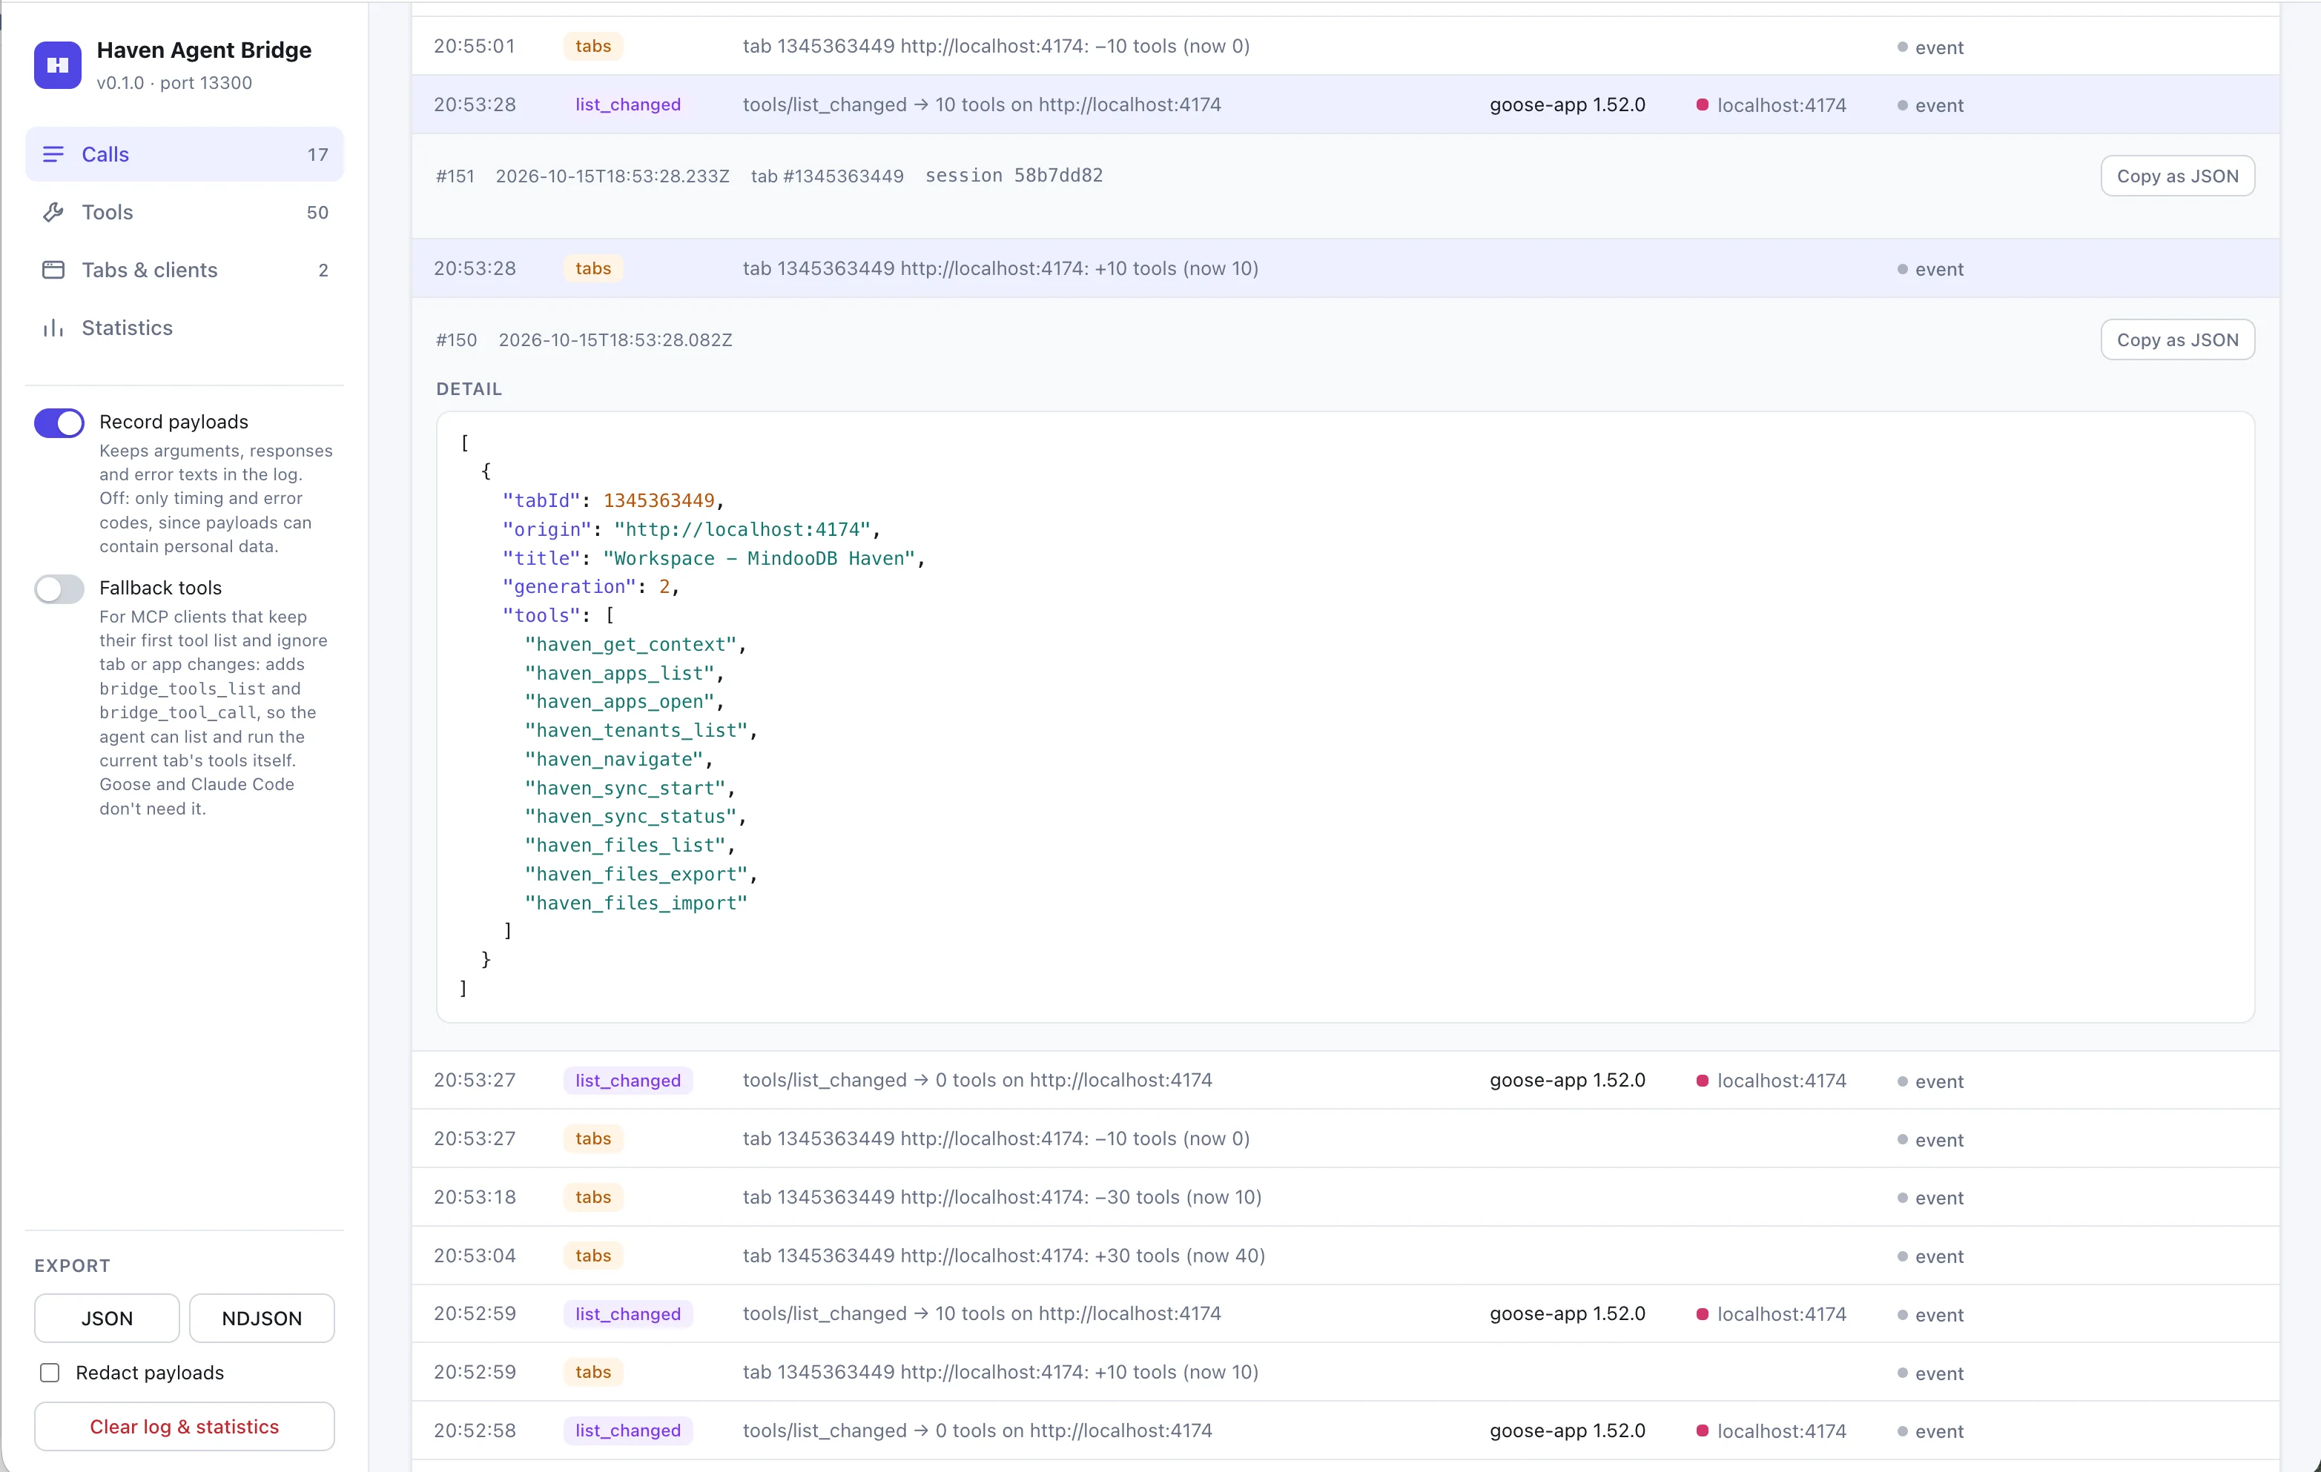2321x1472 pixels.
Task: Click the tabs badge at 20:55:01
Action: point(592,46)
